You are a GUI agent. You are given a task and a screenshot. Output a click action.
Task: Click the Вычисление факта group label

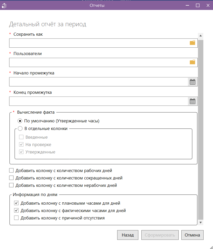tap(36, 112)
